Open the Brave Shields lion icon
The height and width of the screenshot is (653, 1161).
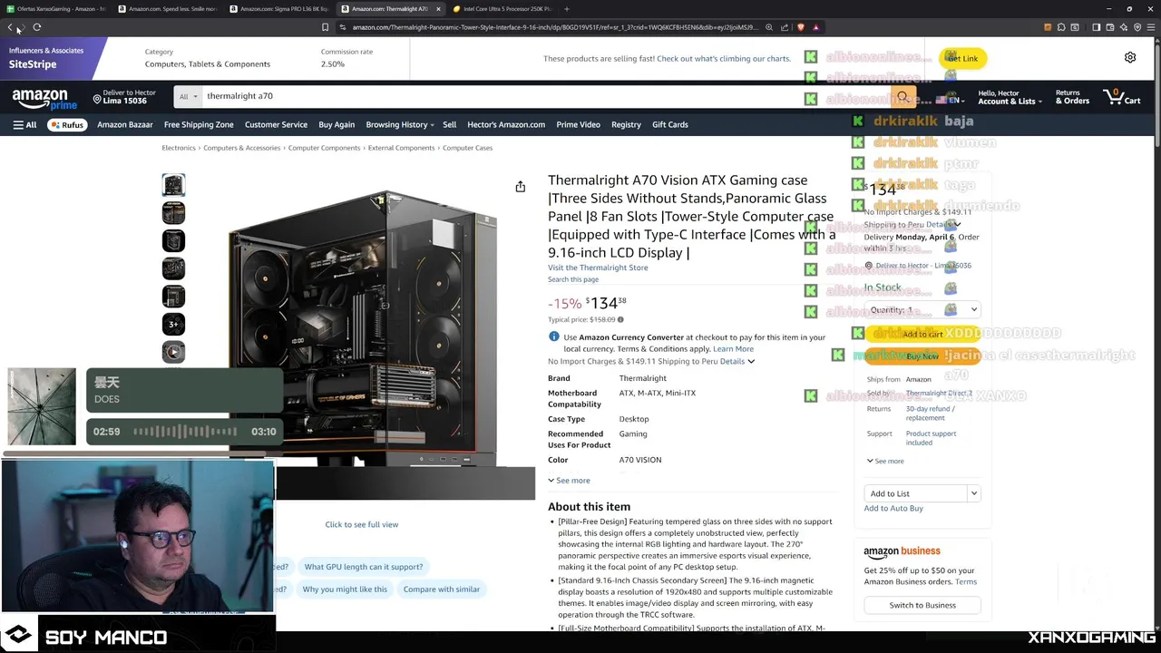click(x=801, y=27)
